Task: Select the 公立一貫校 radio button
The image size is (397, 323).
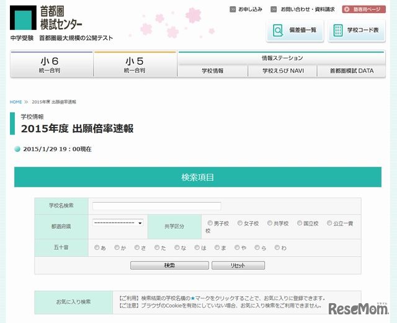Action: pyautogui.click(x=329, y=223)
